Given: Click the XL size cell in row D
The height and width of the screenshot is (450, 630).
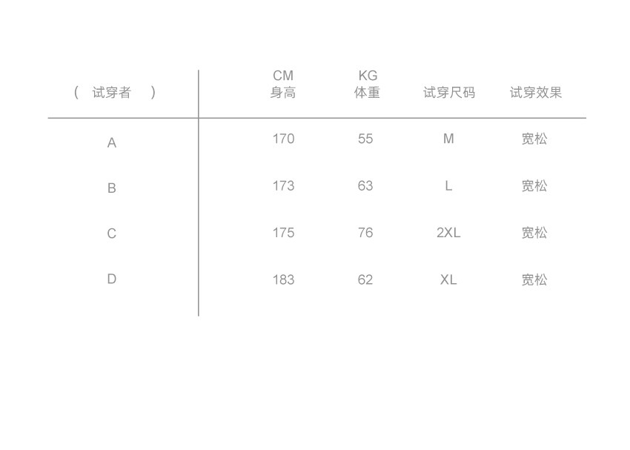Looking at the screenshot, I should (448, 279).
